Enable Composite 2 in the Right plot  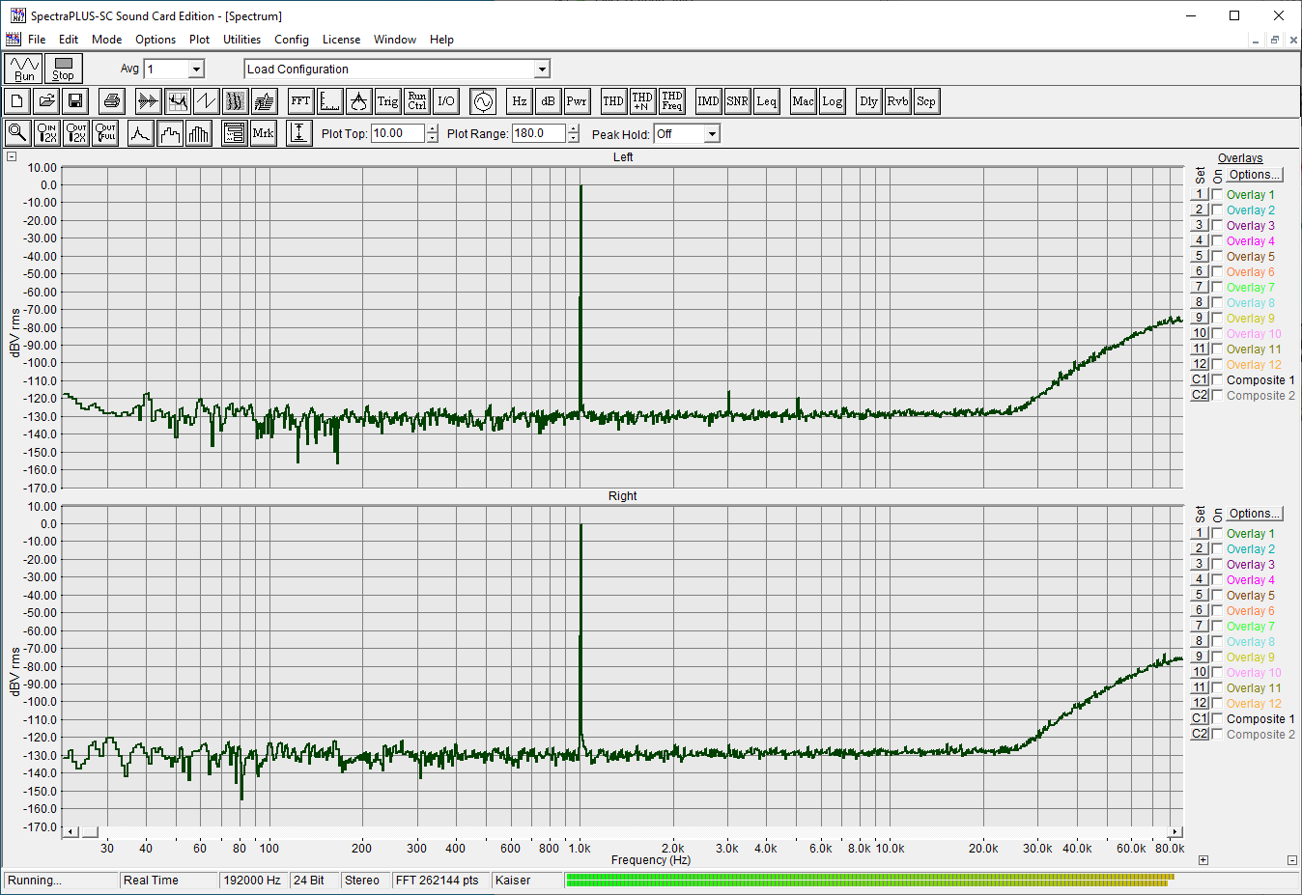1217,734
